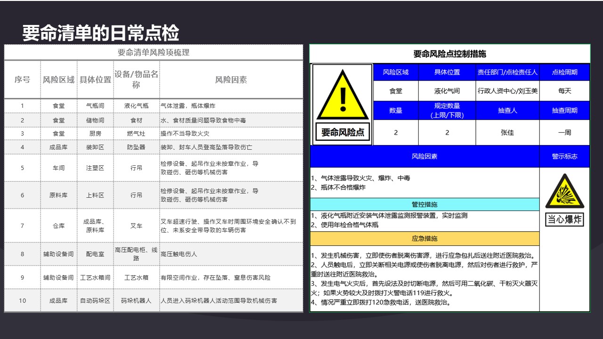The image size is (603, 339).
Task: Click the cell 食材
Action: (136, 121)
